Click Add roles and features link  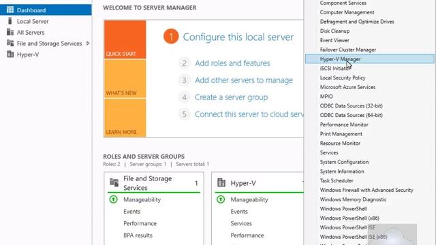pyautogui.click(x=232, y=63)
